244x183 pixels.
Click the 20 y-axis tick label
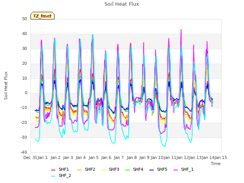24,63
